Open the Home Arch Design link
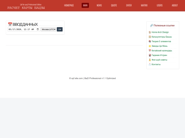This screenshot has height=138, width=185. (x=160, y=32)
